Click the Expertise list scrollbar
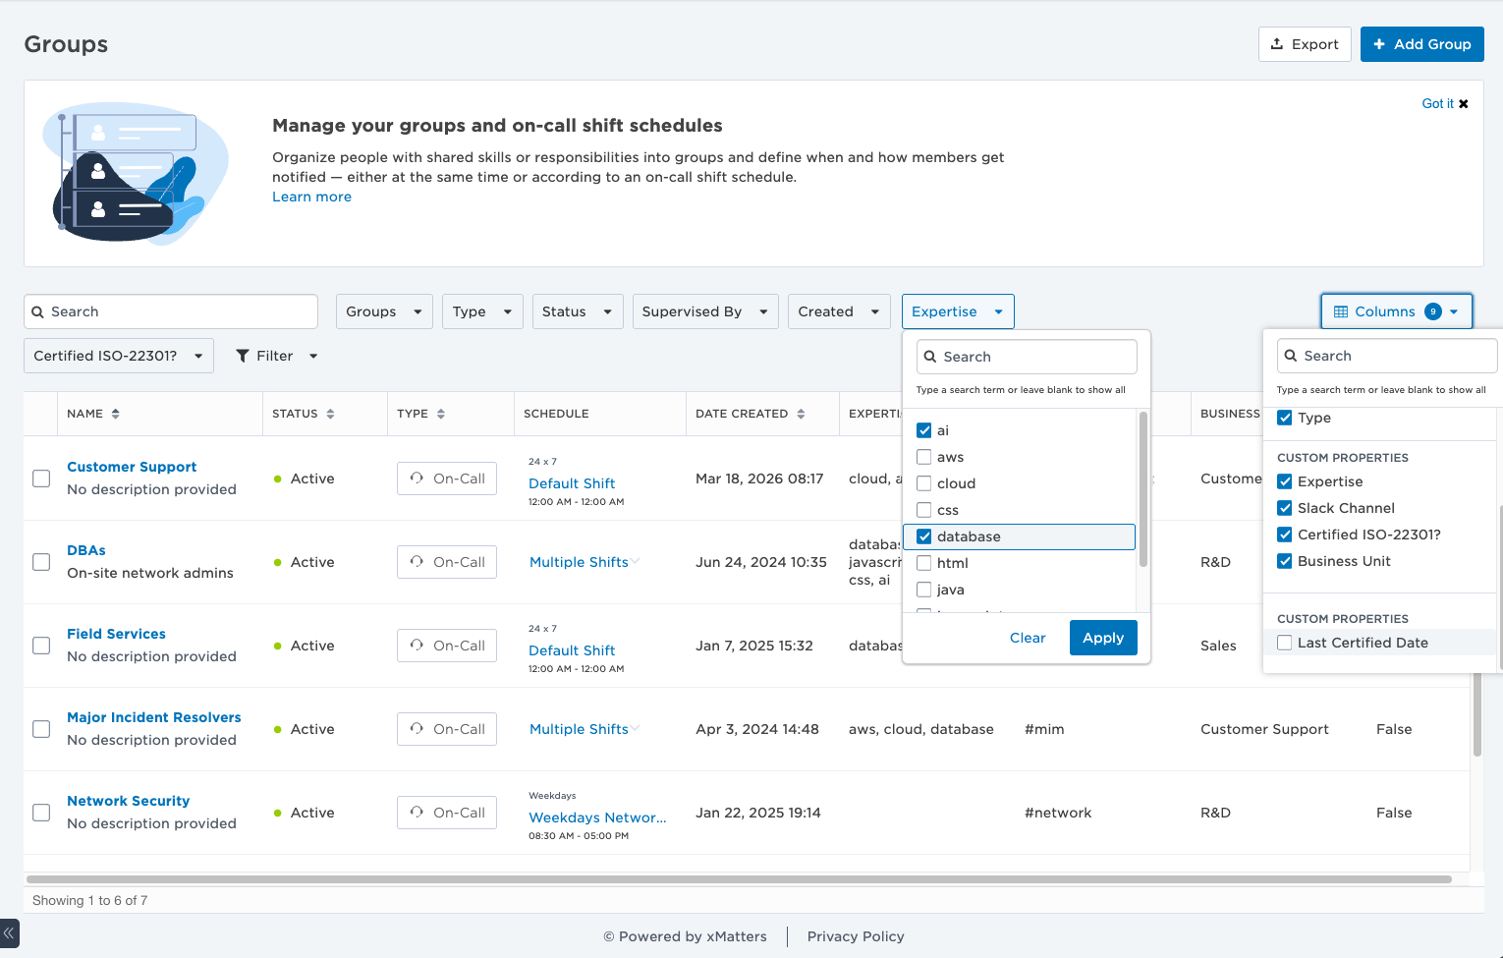1503x958 pixels. [x=1143, y=488]
